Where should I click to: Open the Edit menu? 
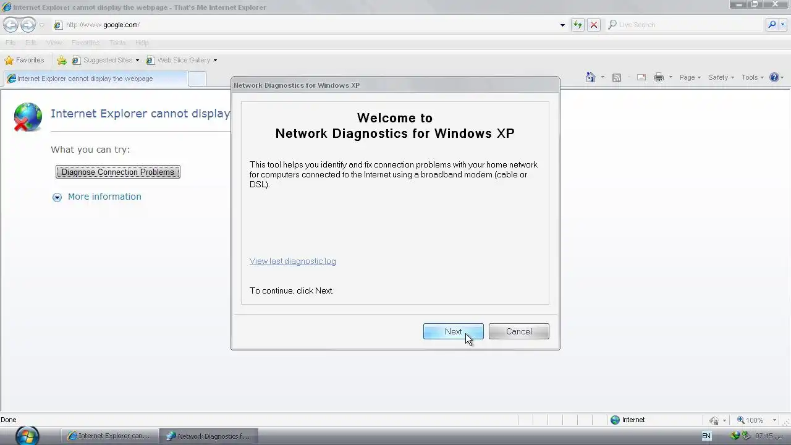(31, 43)
